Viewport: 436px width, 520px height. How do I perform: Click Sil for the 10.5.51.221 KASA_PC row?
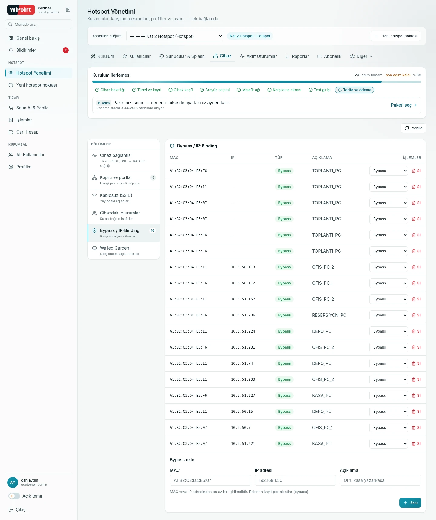pos(416,444)
